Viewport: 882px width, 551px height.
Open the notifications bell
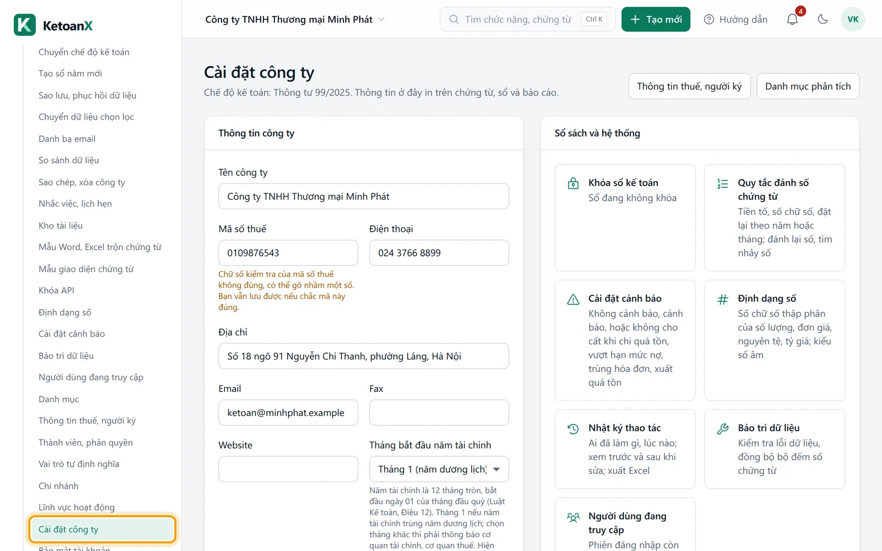(792, 19)
